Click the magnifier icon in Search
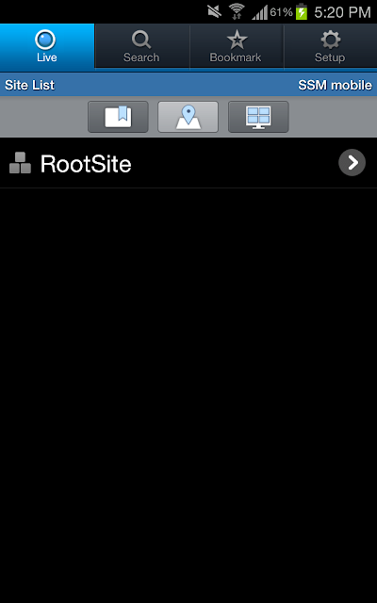Image resolution: width=377 pixels, height=603 pixels. 141,40
